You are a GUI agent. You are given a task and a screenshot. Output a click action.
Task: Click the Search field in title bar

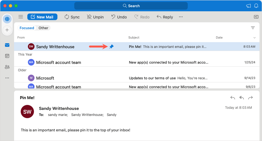[x=131, y=6]
